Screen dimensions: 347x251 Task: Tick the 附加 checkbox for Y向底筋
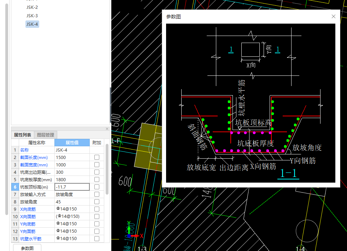[97, 224]
